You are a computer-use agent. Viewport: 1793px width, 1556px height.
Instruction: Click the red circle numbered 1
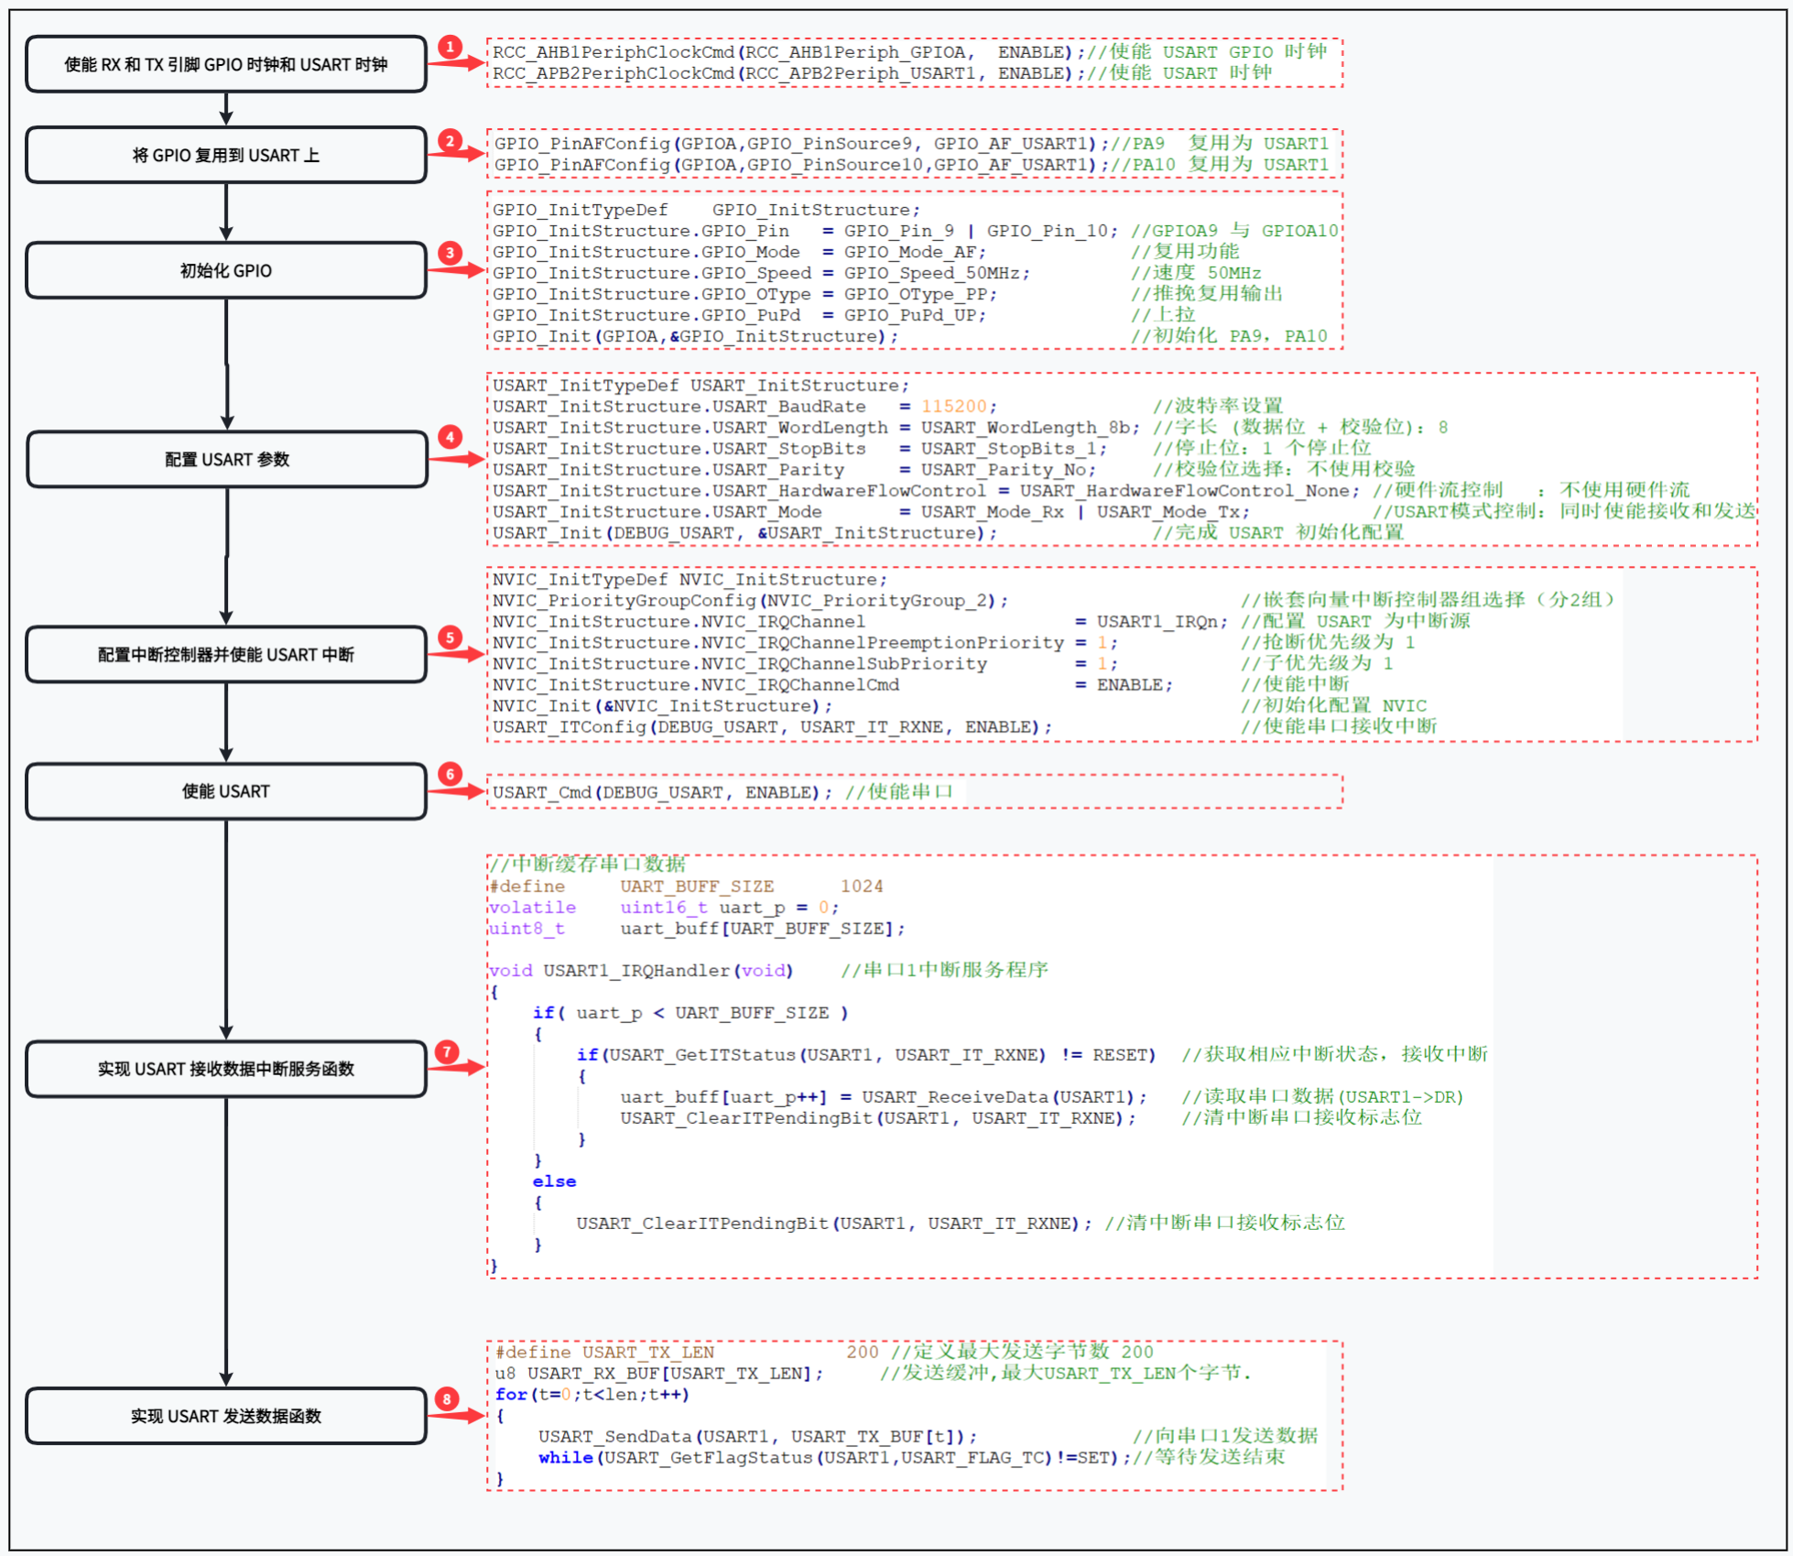click(x=449, y=47)
